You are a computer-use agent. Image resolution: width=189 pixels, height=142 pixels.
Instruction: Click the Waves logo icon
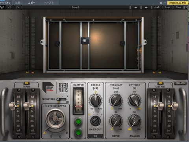[2, 7]
